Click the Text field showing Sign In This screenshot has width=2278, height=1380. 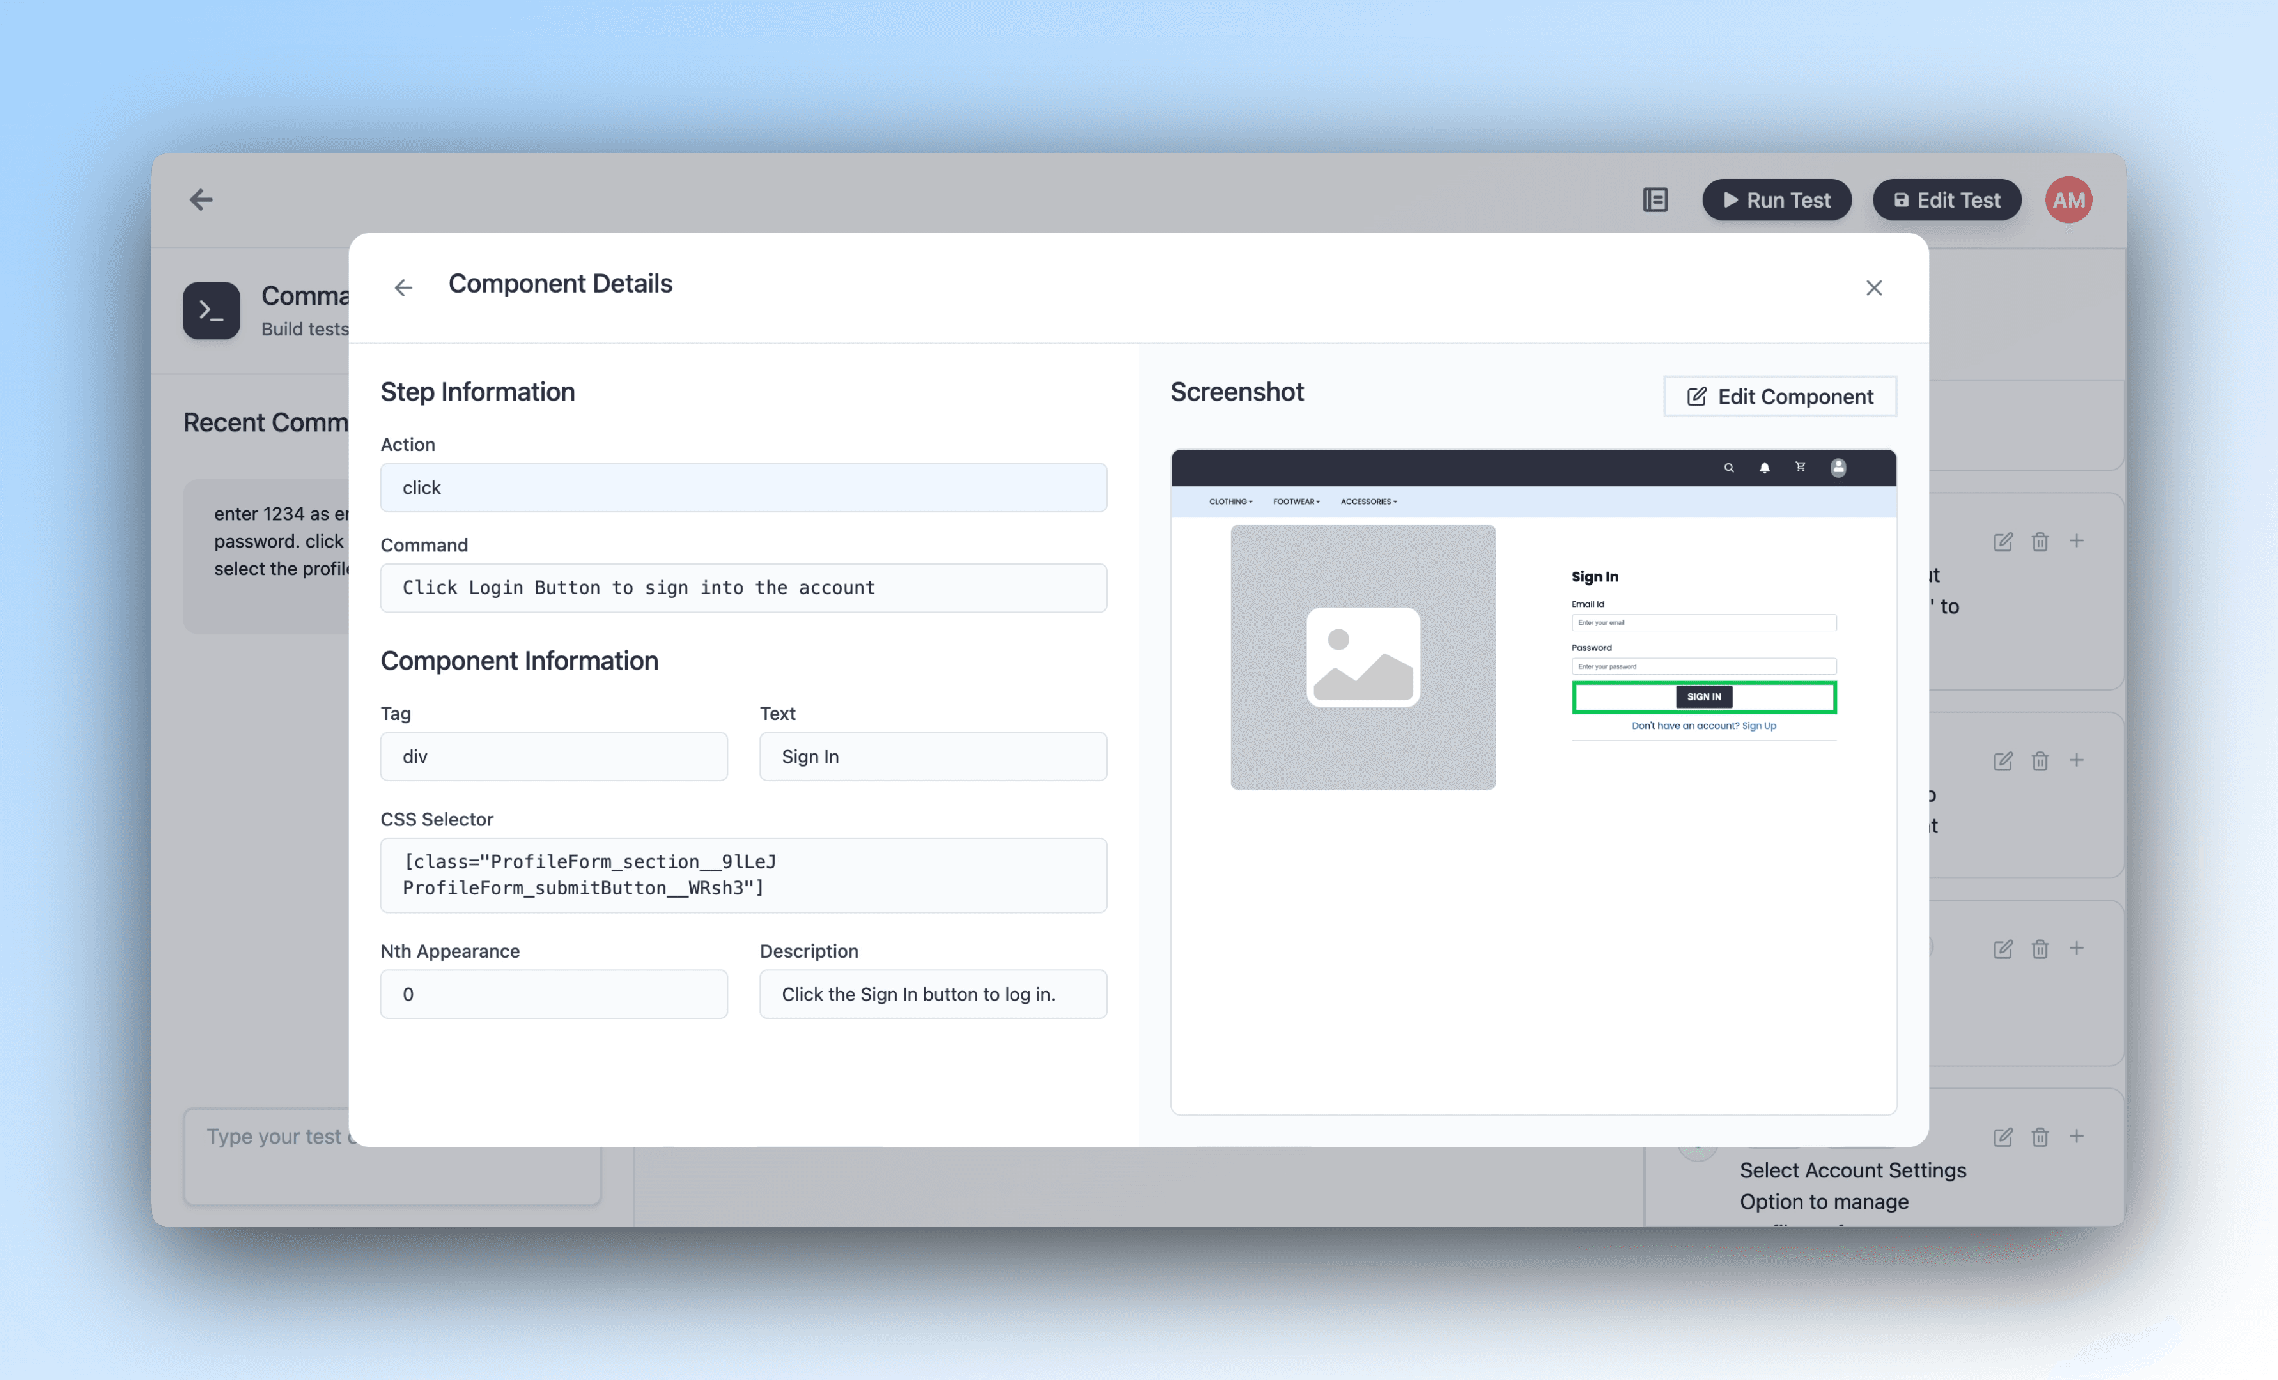click(x=933, y=756)
